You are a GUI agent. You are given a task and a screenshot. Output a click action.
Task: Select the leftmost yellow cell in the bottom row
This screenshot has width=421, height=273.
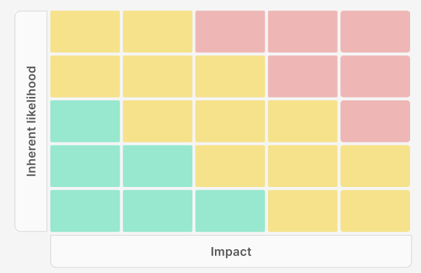(x=302, y=211)
